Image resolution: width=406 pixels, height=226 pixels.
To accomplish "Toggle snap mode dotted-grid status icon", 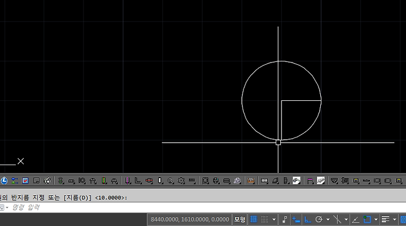I will point(264,219).
